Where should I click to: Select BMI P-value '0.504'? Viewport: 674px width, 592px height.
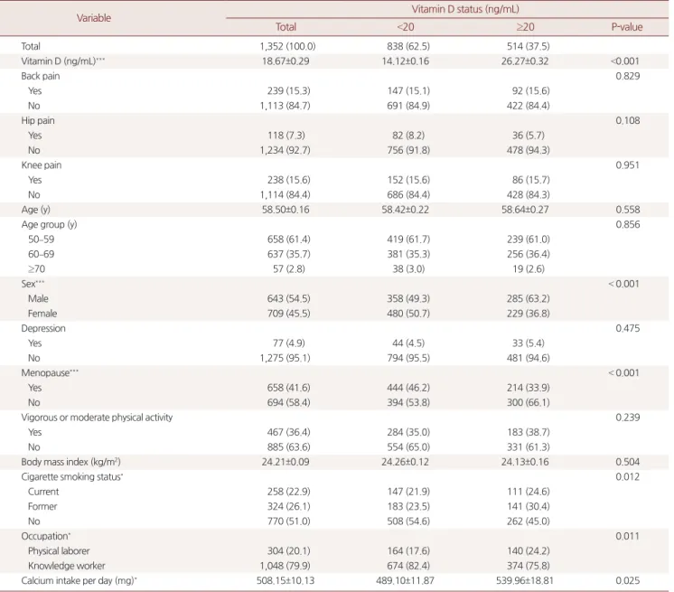[x=628, y=462]
